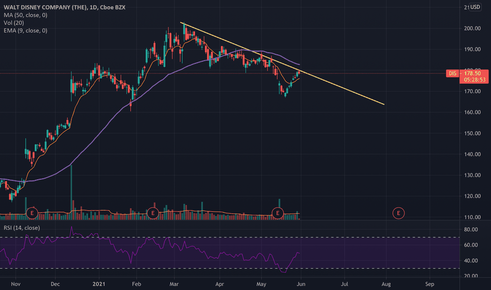Click the first earnings E marker near November
Image resolution: width=491 pixels, height=290 pixels.
pos(32,213)
